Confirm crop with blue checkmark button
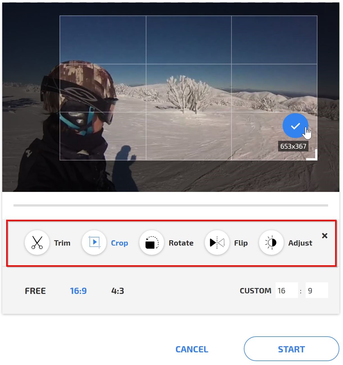 coord(295,126)
